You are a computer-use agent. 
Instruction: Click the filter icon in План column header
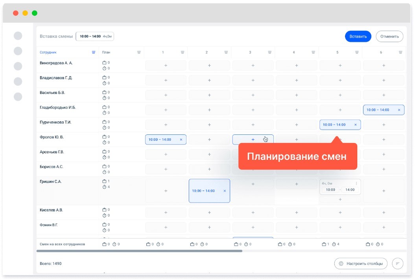click(x=139, y=52)
